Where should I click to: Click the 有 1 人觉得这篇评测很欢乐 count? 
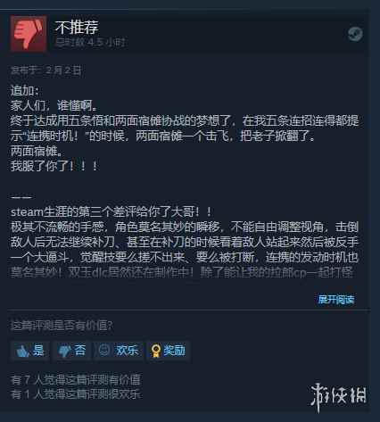pos(76,394)
